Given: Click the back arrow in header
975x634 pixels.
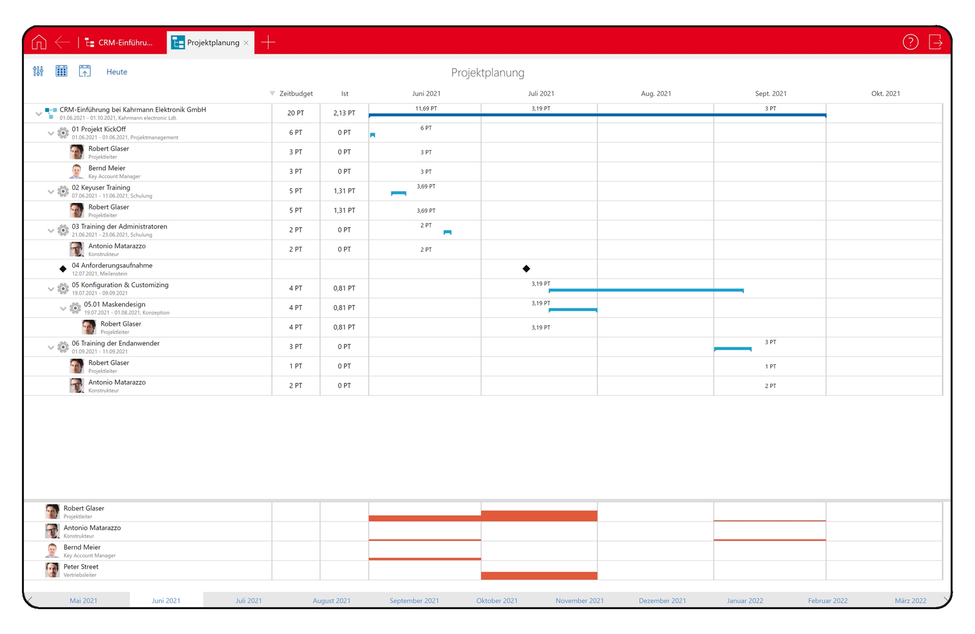Looking at the screenshot, I should [62, 42].
